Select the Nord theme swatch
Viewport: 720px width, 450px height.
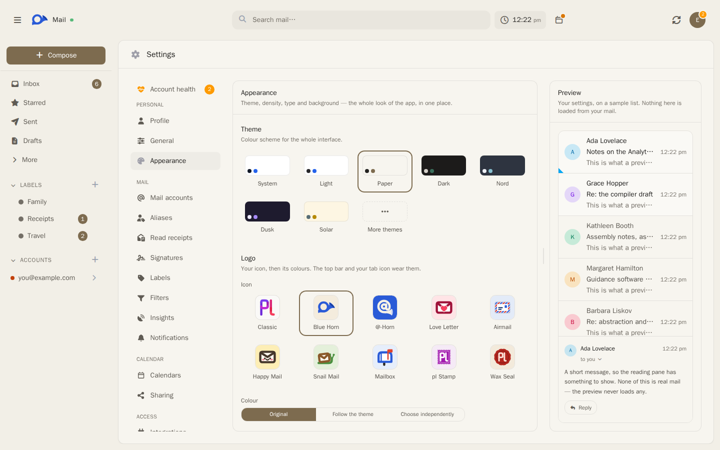coord(502,171)
